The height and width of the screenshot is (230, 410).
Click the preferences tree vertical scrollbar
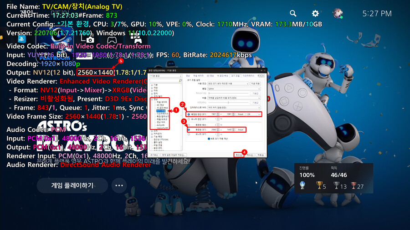[181, 117]
